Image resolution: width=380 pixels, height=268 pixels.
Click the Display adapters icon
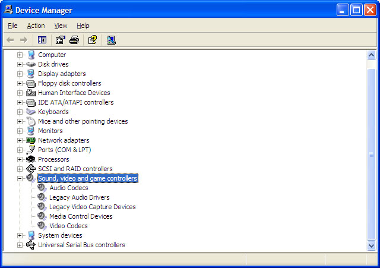click(x=31, y=74)
